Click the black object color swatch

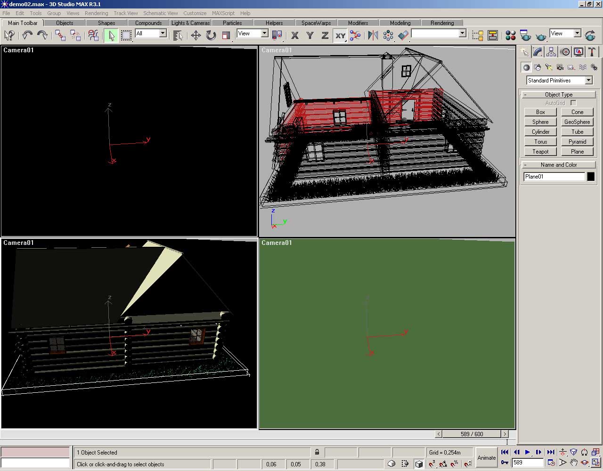[591, 177]
